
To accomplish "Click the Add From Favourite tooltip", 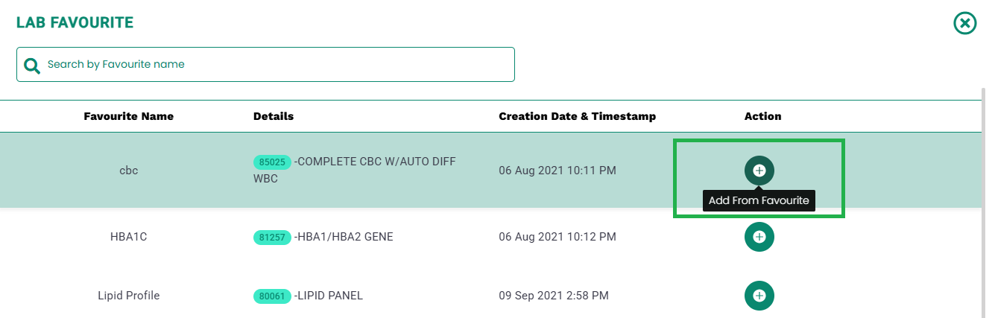I will tap(759, 200).
